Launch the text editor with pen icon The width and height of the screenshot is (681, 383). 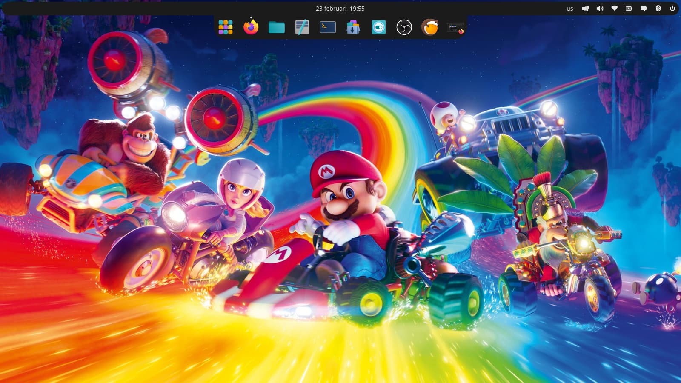[302, 27]
